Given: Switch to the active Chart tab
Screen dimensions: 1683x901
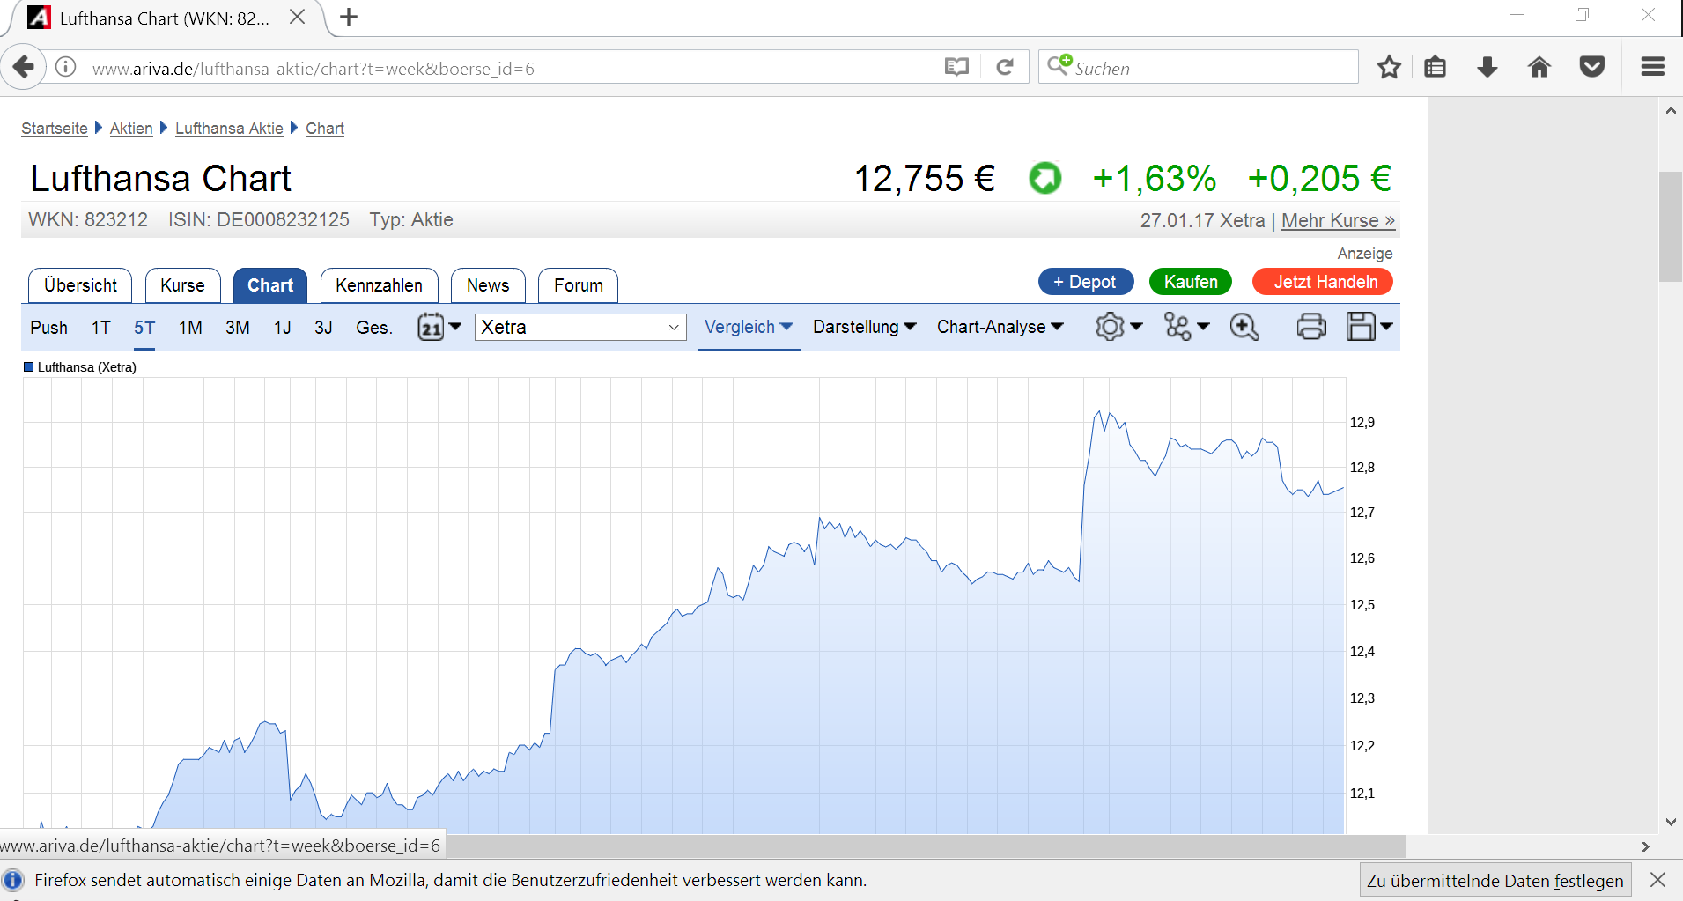Looking at the screenshot, I should coord(270,285).
